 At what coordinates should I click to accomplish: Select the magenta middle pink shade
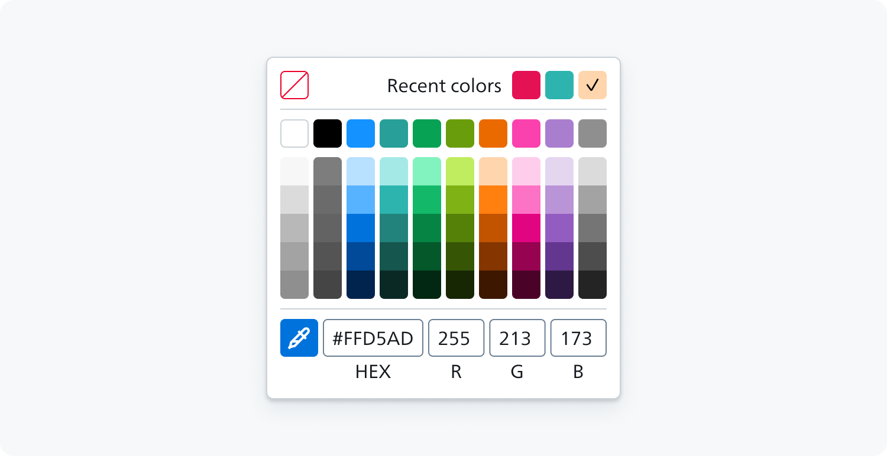tap(526, 228)
